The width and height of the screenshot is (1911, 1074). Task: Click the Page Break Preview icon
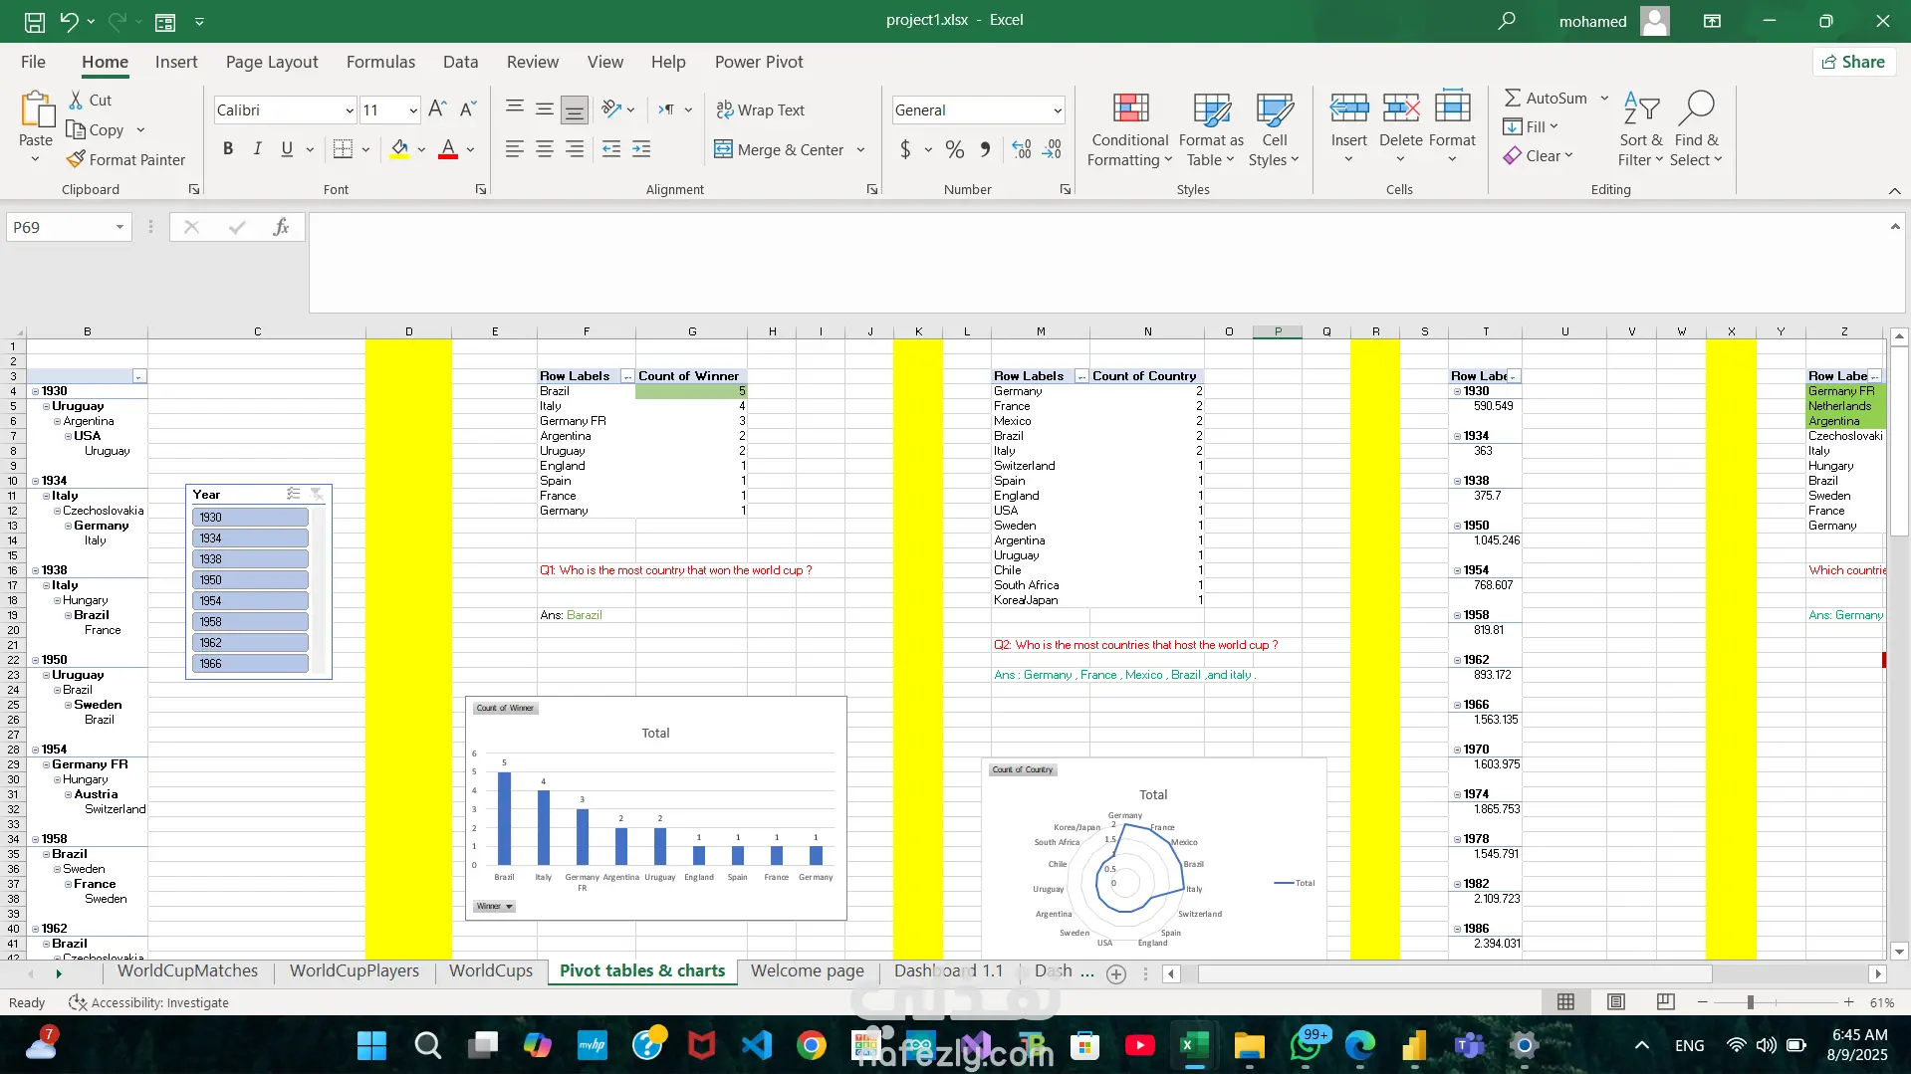[1665, 1002]
